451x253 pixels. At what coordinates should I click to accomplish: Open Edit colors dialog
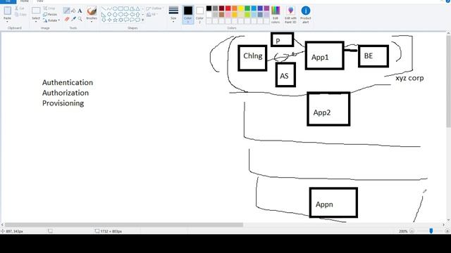click(x=276, y=15)
